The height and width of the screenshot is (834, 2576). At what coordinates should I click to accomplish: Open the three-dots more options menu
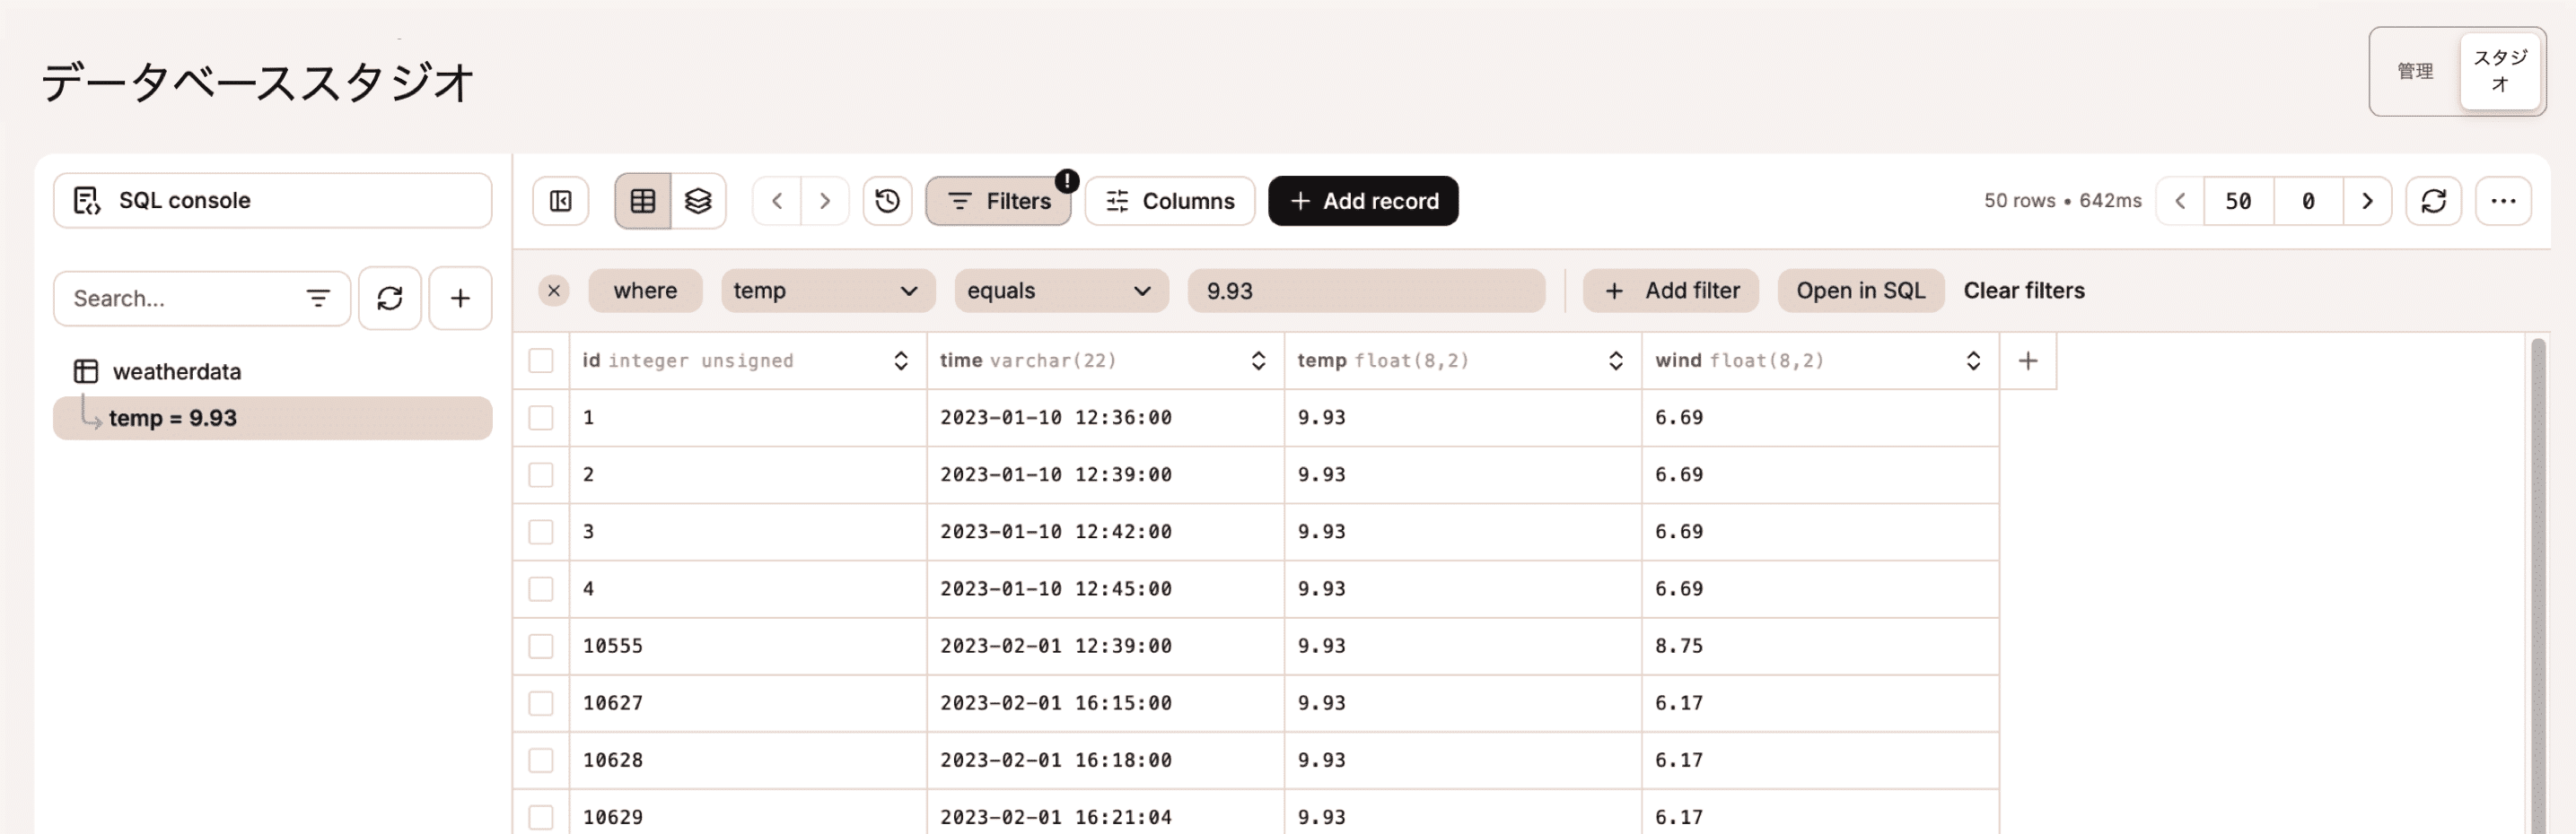[2503, 202]
